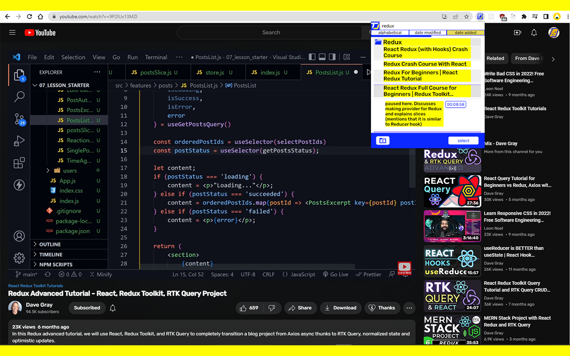570x356 pixels.
Task: Toggle the channel notification bell beside Subscribed
Action: click(113, 308)
